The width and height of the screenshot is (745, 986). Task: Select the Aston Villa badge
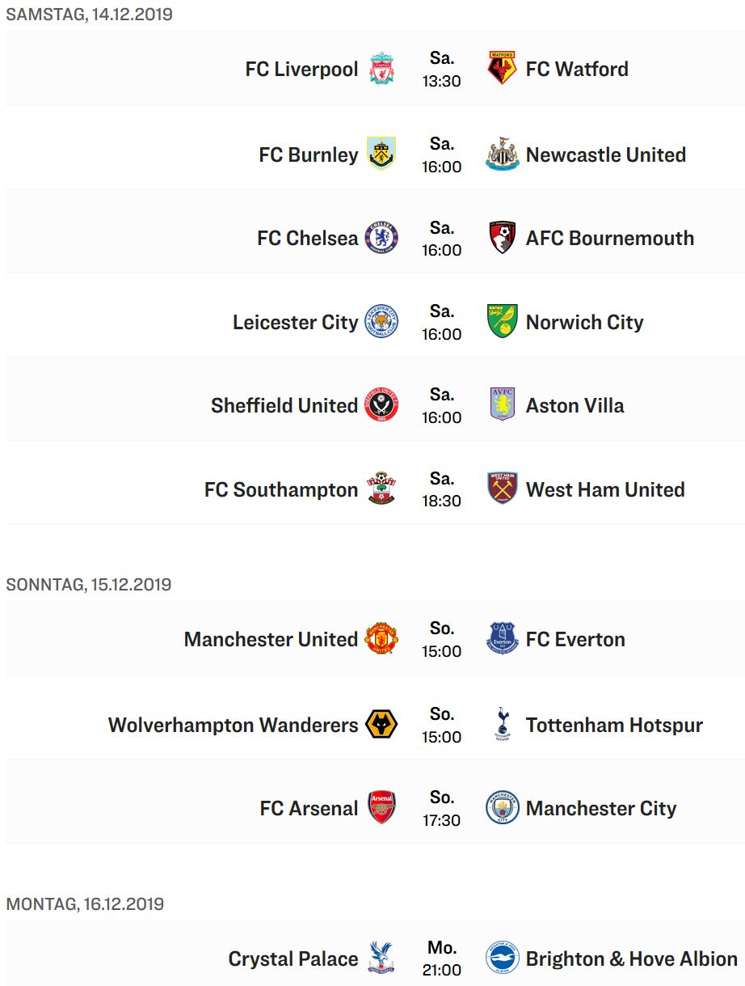[x=502, y=405]
